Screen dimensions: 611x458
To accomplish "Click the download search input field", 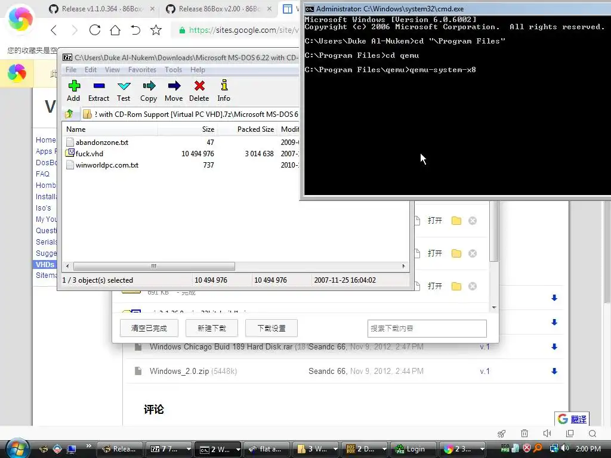I will [427, 329].
